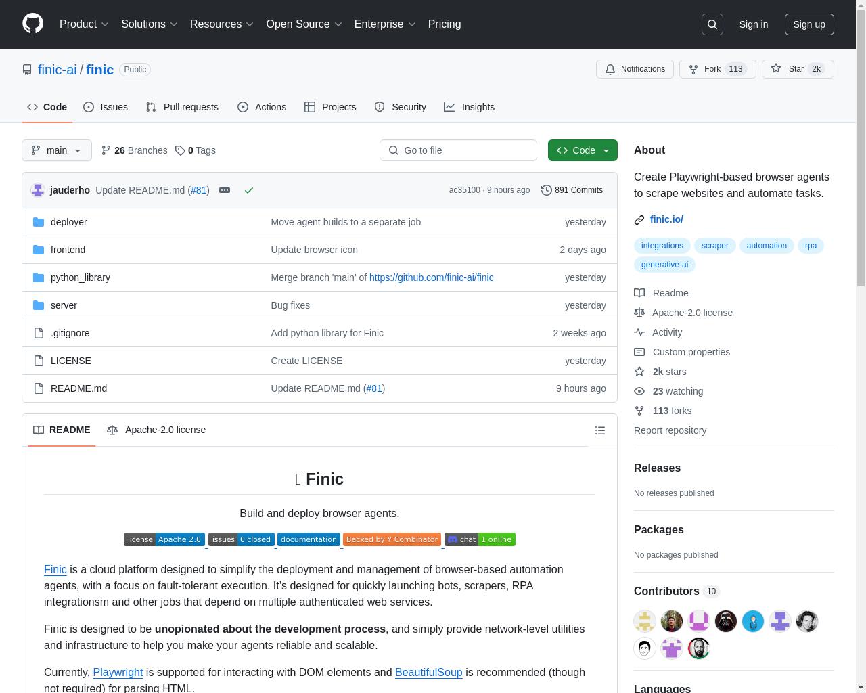Open the Pricing page
The image size is (866, 693).
point(445,24)
